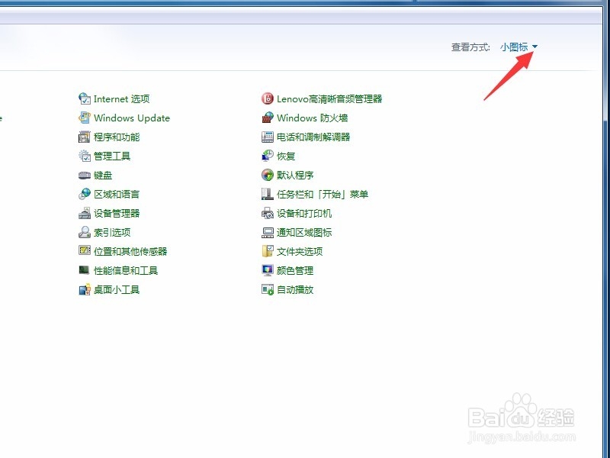The width and height of the screenshot is (610, 458).
Task: Open the 程序和功能 text link
Action: coord(117,137)
